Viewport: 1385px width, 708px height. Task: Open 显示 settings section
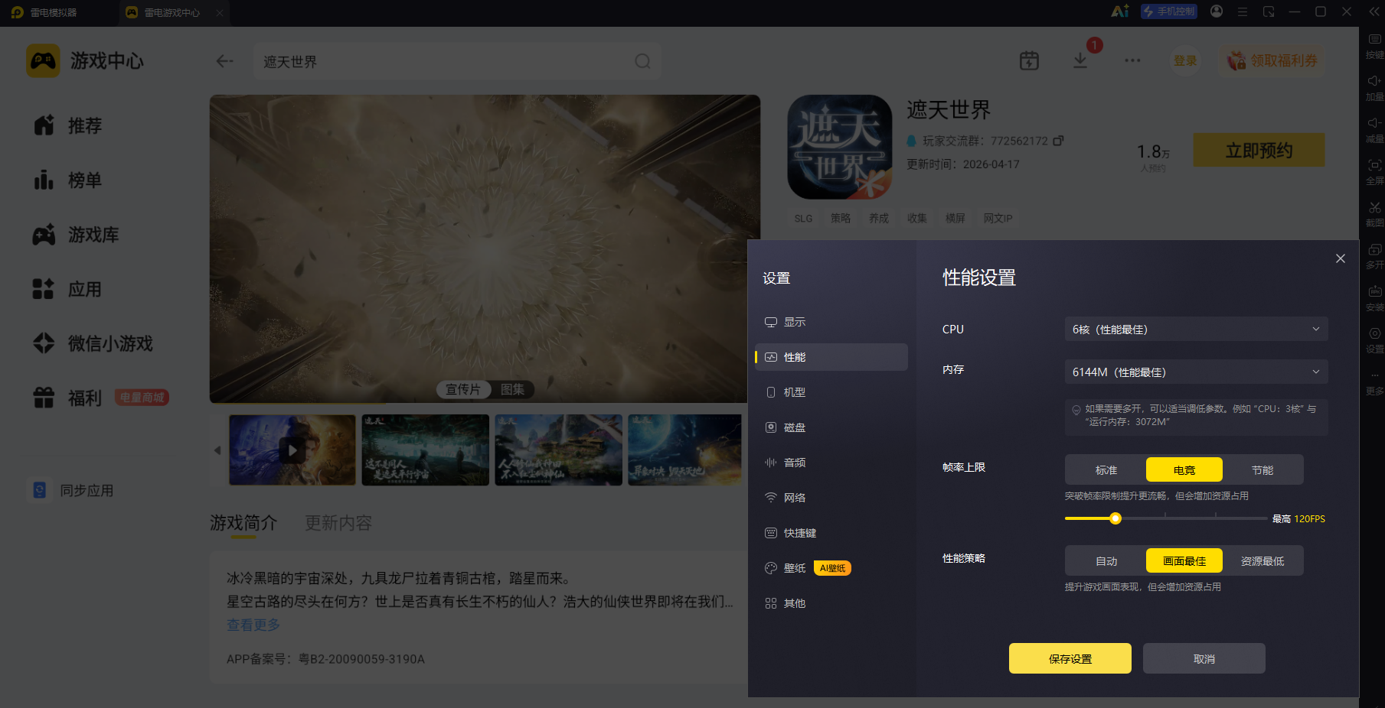pos(831,322)
